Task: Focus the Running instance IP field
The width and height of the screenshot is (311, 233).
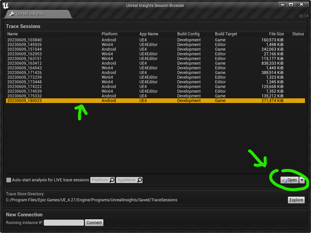Action: [x=64, y=223]
